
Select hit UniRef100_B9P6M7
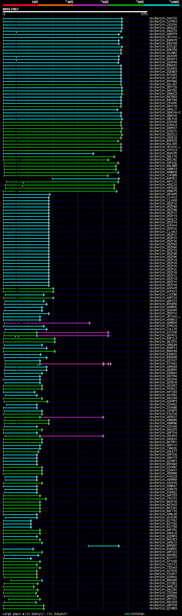[x=163, y=546]
